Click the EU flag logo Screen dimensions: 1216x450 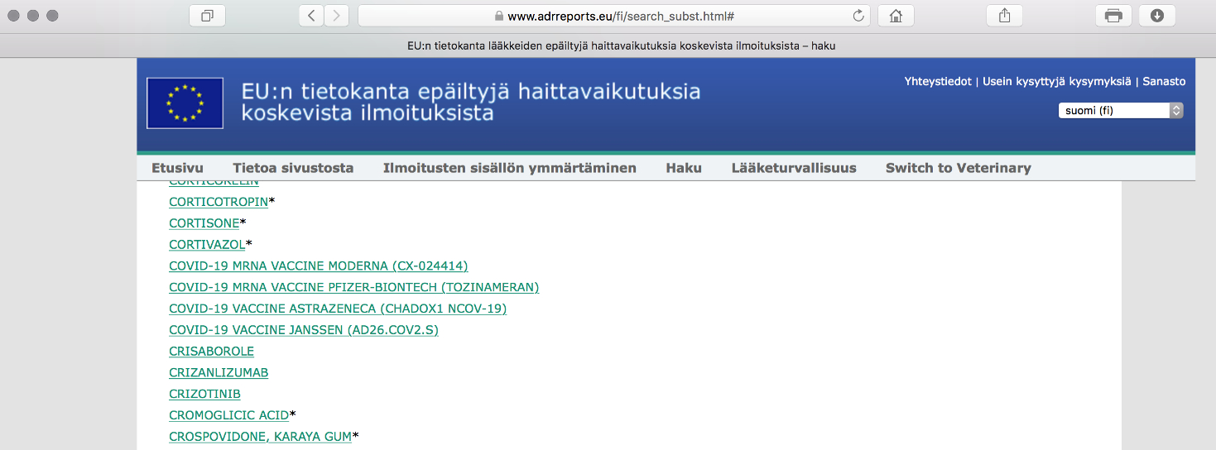click(185, 103)
